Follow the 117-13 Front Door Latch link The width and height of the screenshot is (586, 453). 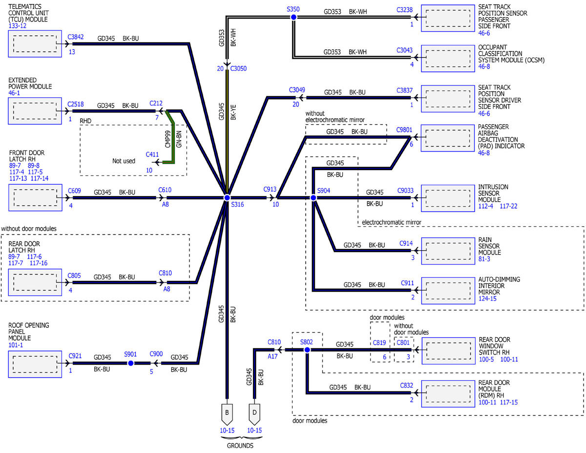[18, 178]
